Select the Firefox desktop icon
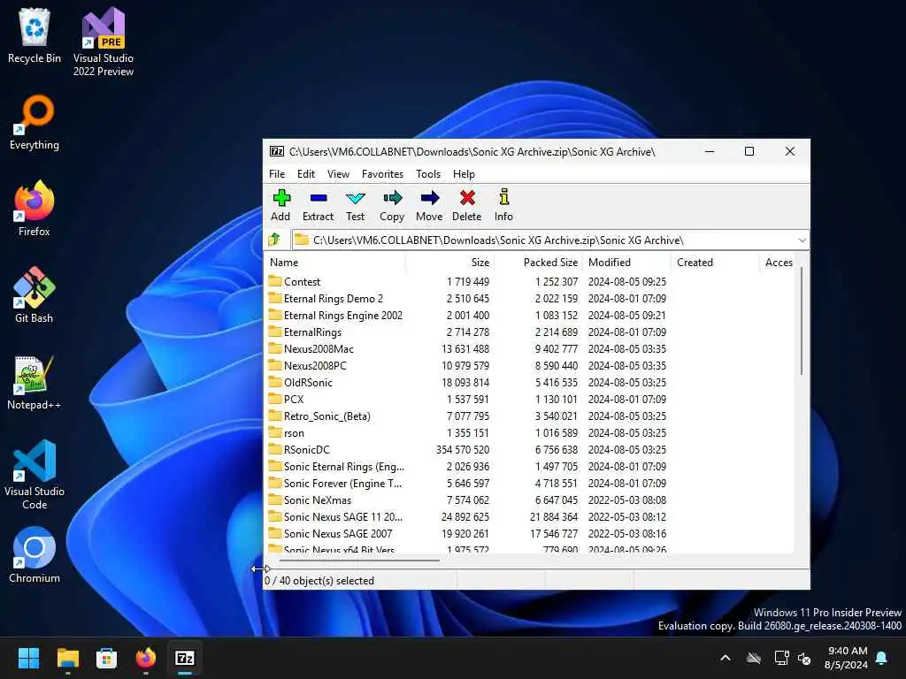 pos(35,209)
